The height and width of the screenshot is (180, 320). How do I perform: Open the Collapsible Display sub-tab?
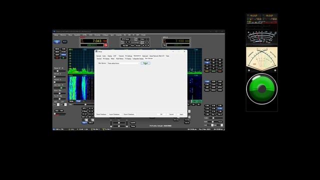click(x=138, y=59)
